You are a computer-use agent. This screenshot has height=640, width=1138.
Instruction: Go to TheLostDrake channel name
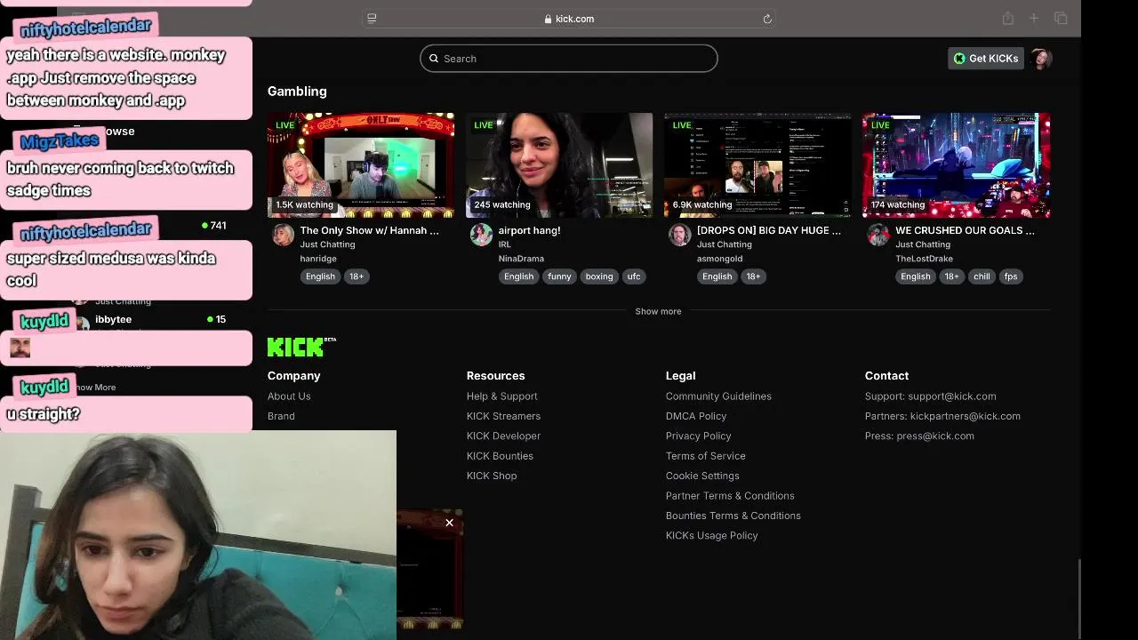tap(924, 259)
